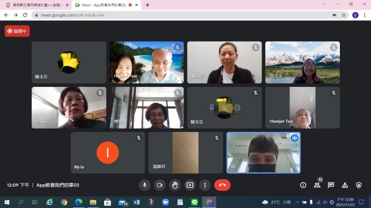371x208 pixels.
Task: Click the remove icon on 陳玉芸 tile
Action: [237, 108]
